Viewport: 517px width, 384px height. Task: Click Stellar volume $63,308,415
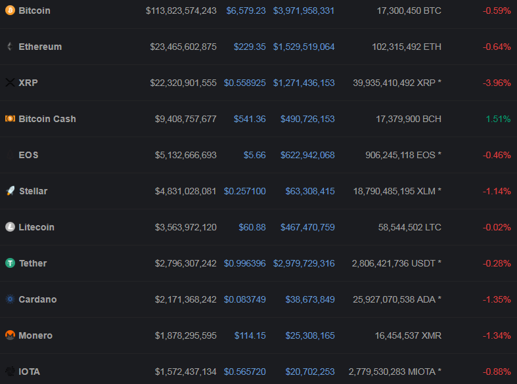tap(310, 191)
